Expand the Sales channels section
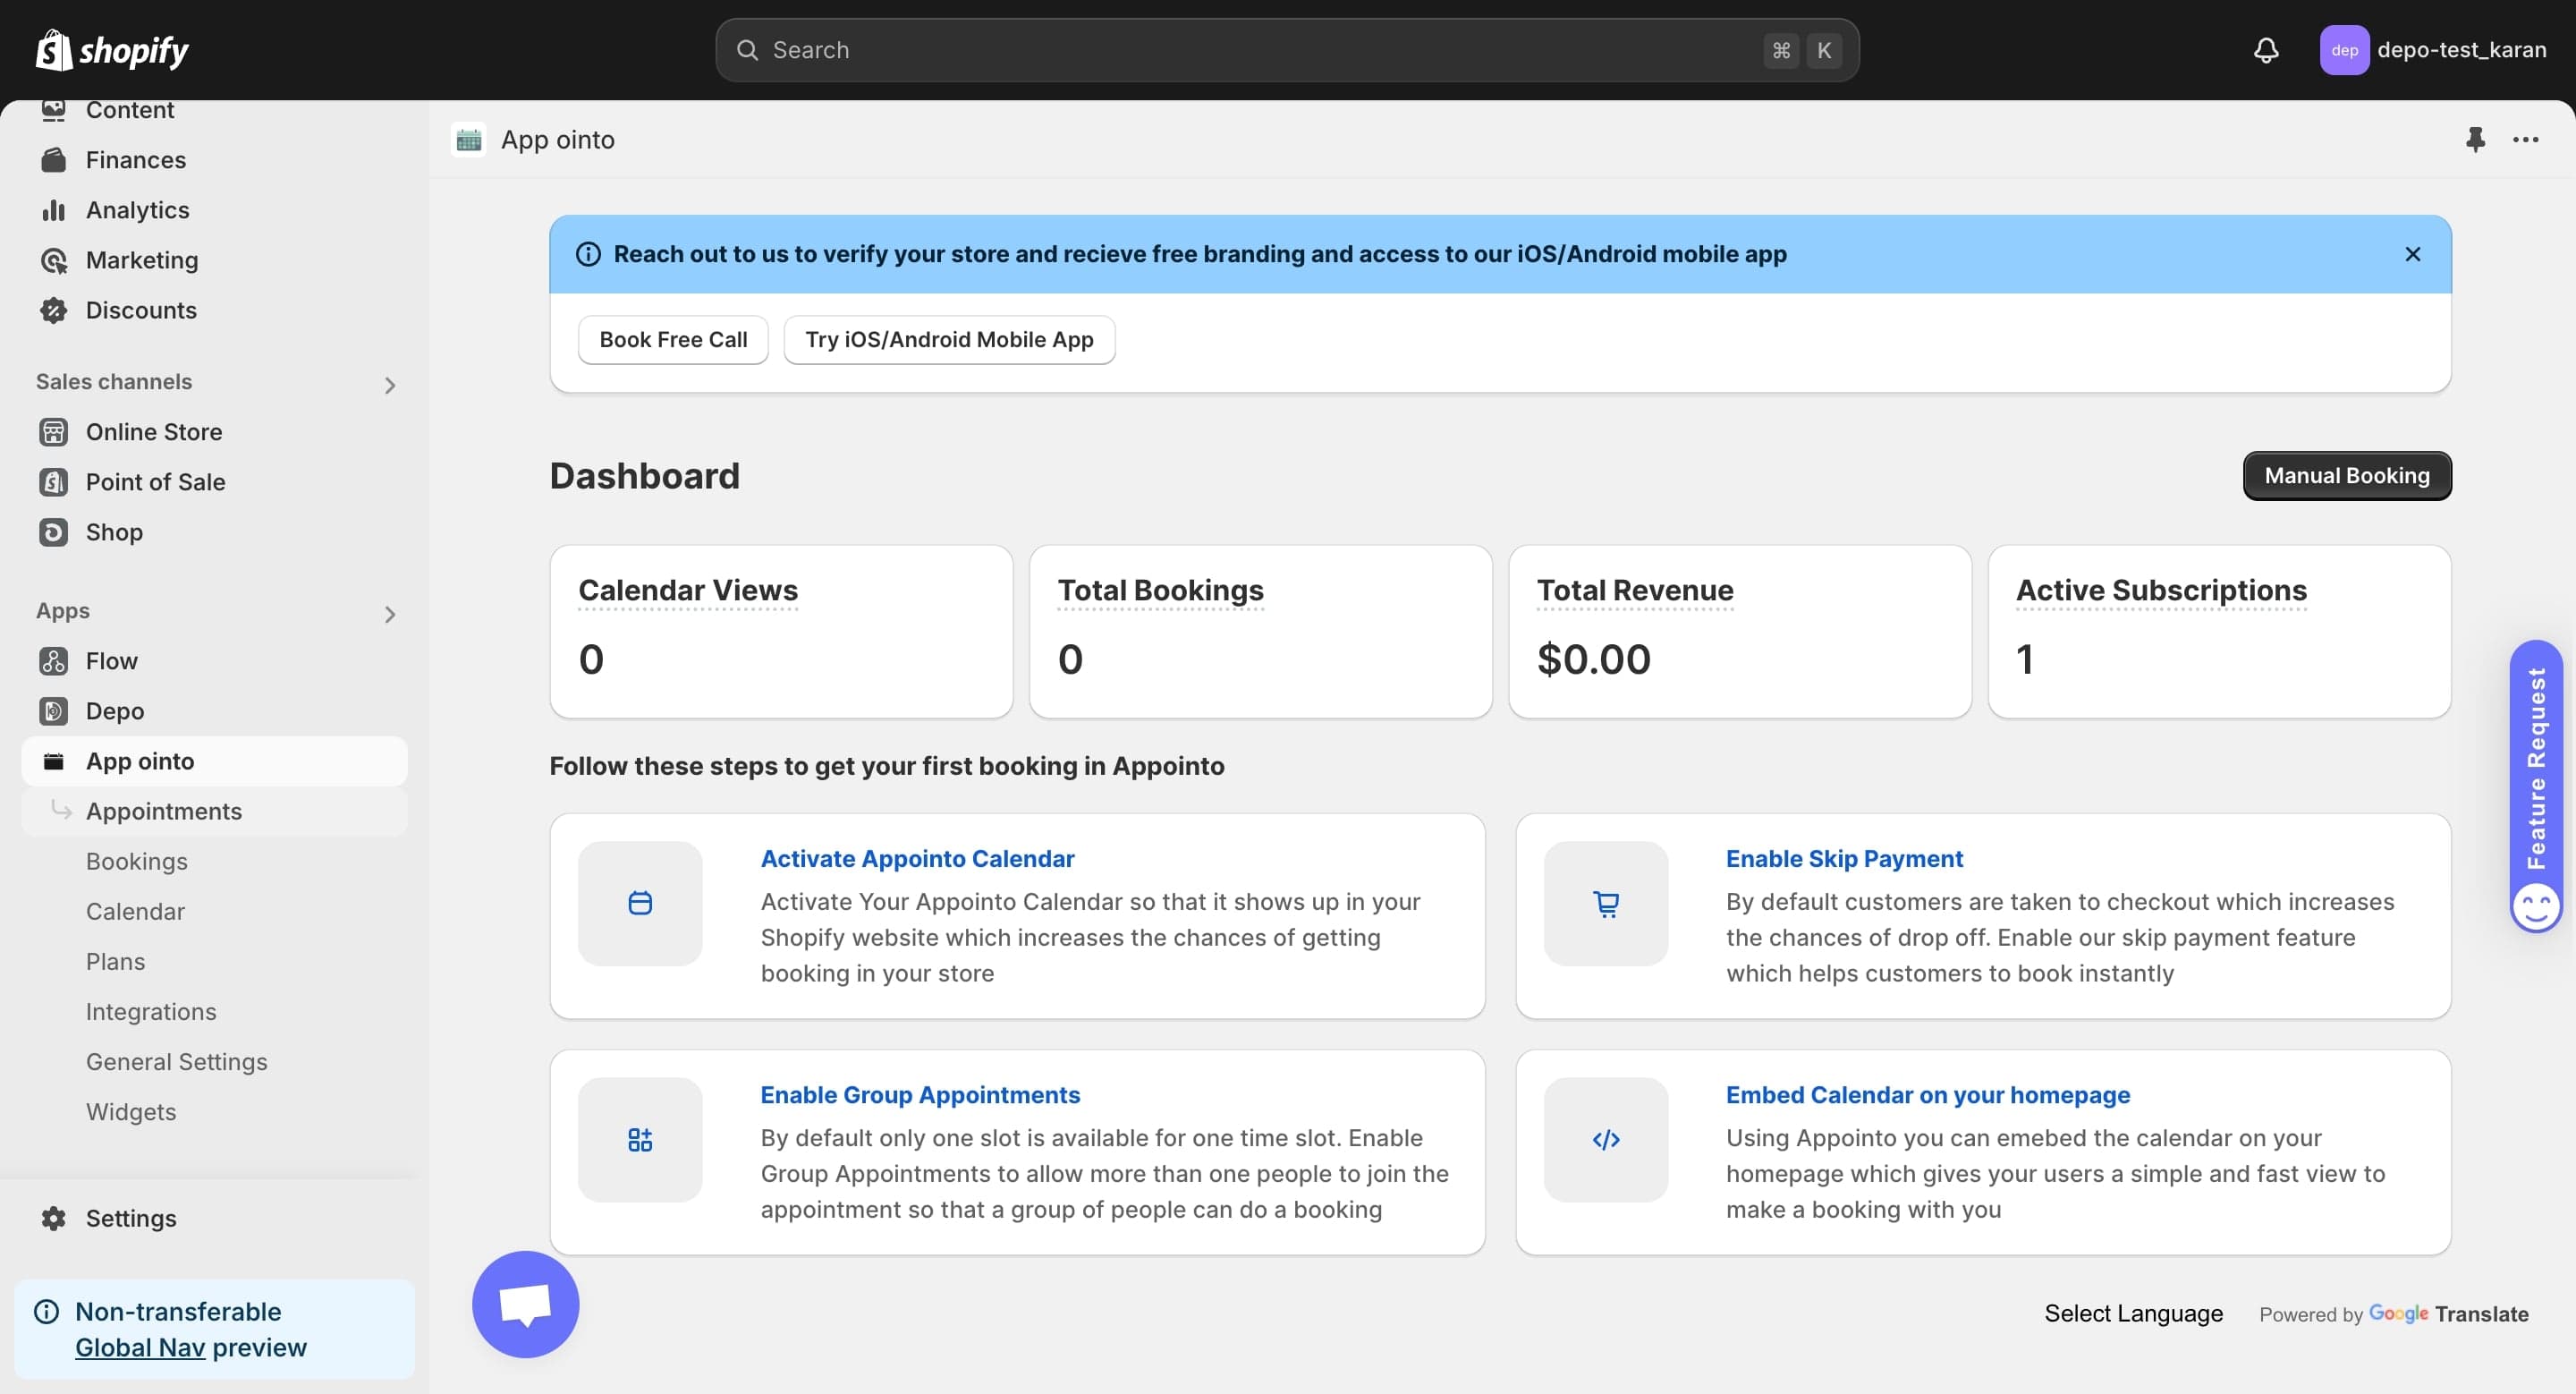Viewport: 2576px width, 1394px height. point(390,385)
